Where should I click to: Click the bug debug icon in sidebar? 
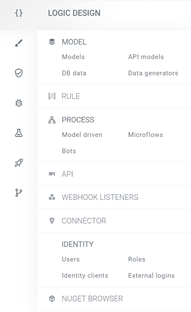pyautogui.click(x=19, y=103)
